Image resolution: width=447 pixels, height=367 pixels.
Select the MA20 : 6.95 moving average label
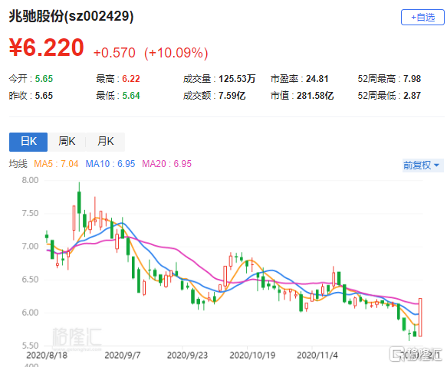167,164
